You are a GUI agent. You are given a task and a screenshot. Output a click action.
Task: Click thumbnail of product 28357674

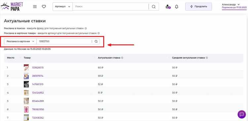(26, 76)
